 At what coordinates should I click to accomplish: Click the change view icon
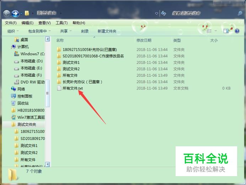pyautogui.click(x=209, y=31)
